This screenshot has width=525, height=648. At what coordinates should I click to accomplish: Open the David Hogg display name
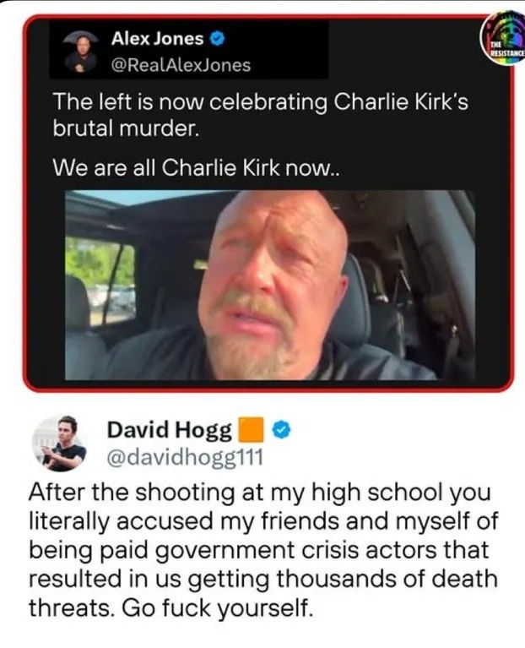(x=170, y=431)
